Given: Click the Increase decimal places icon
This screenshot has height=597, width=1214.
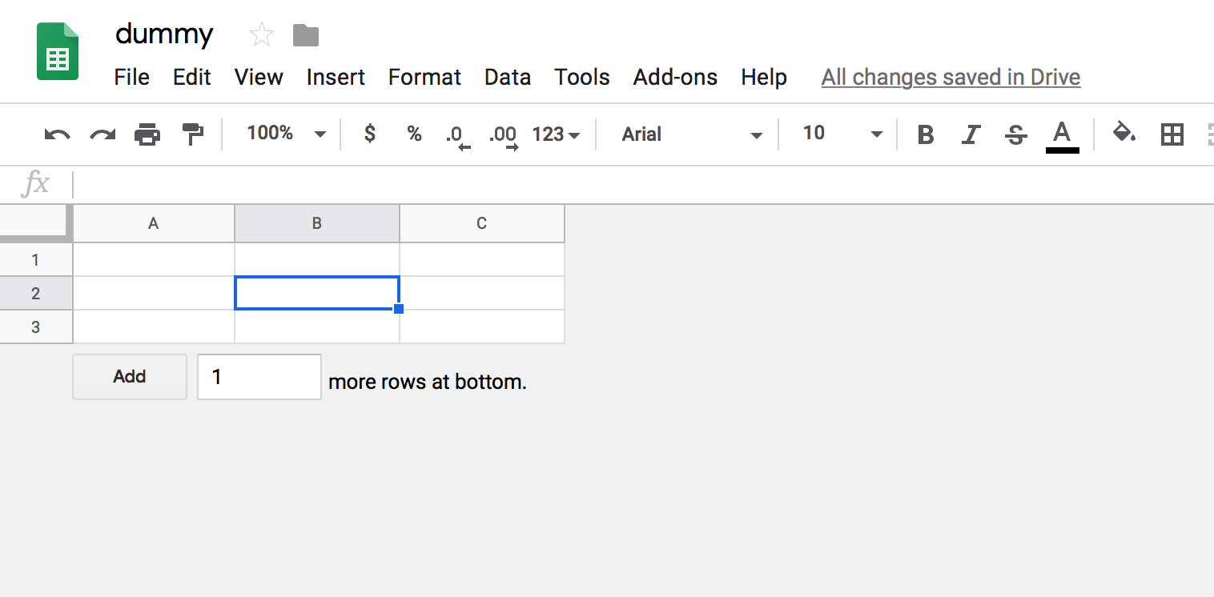Looking at the screenshot, I should (502, 134).
